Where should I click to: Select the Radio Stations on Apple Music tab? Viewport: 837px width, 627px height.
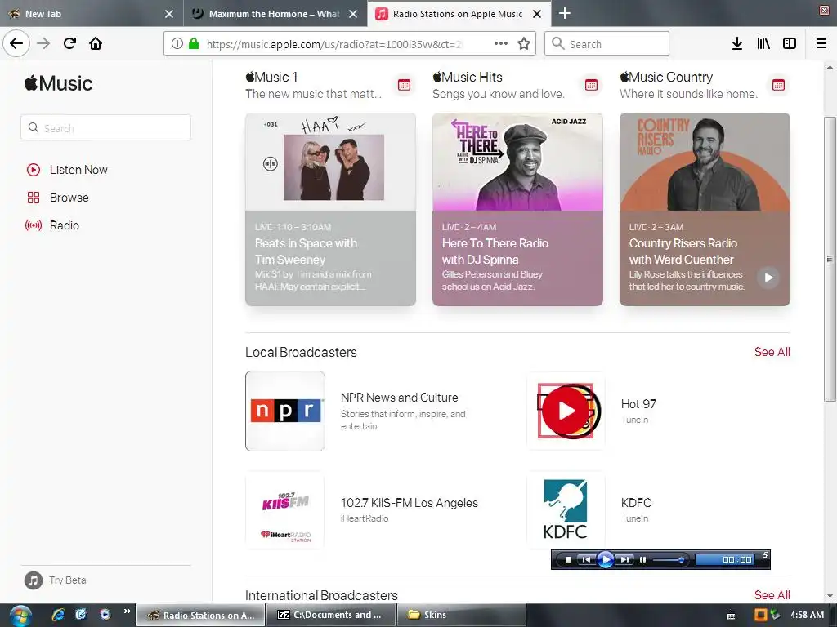coord(459,13)
